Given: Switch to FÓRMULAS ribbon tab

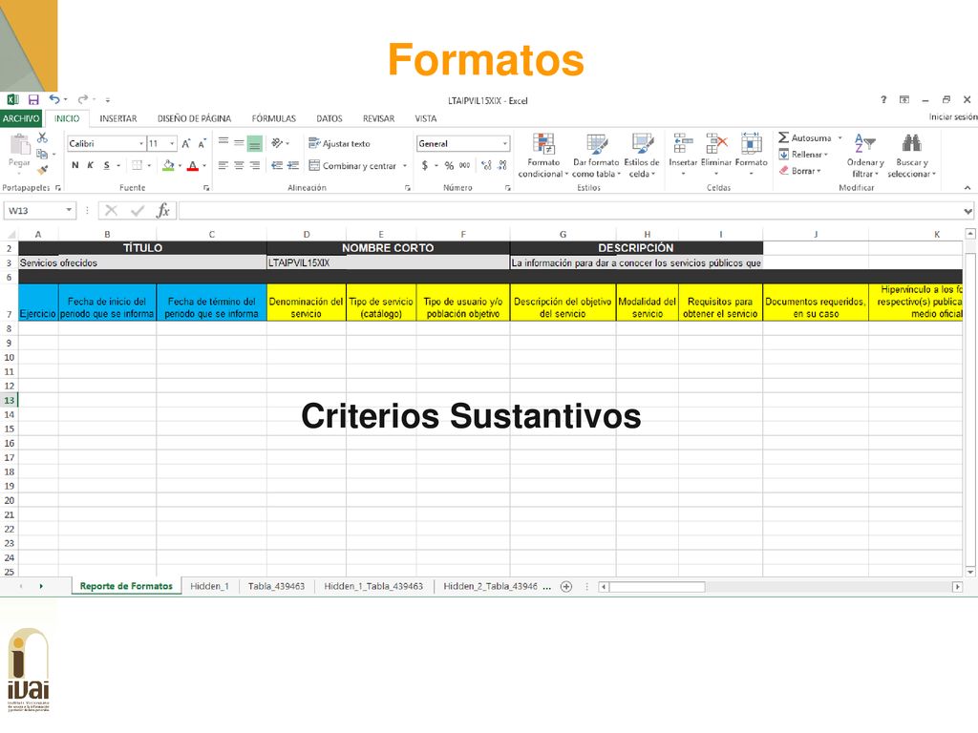Looking at the screenshot, I should click(274, 118).
